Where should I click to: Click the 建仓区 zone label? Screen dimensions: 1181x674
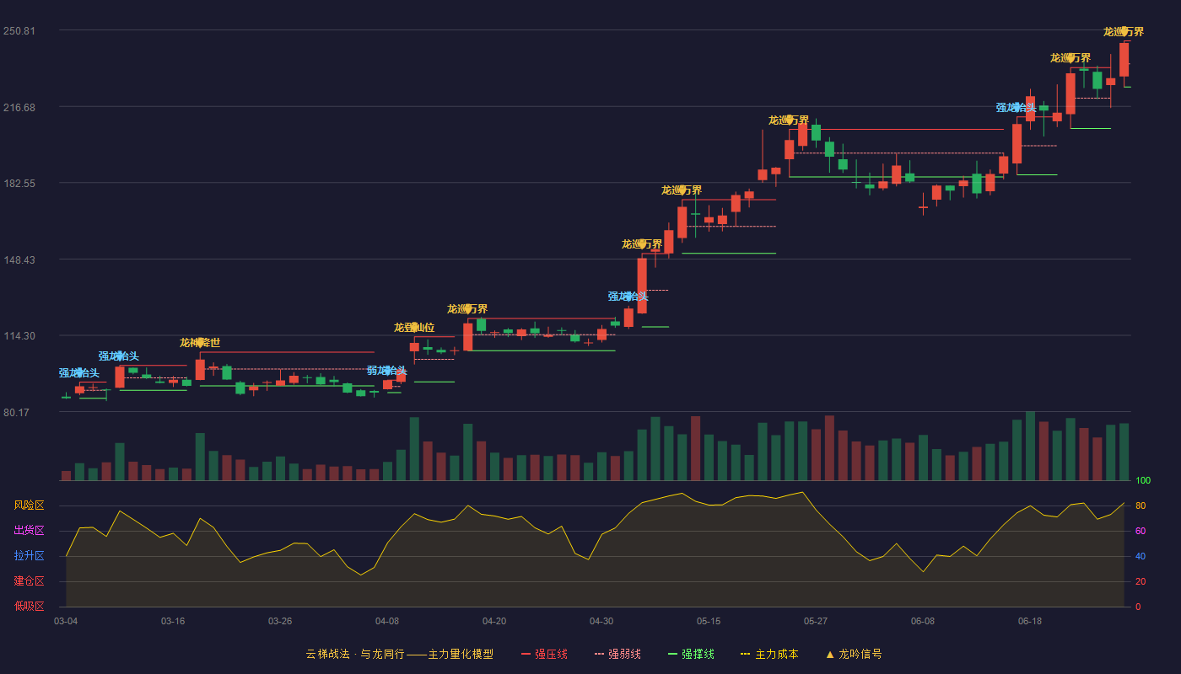click(29, 581)
